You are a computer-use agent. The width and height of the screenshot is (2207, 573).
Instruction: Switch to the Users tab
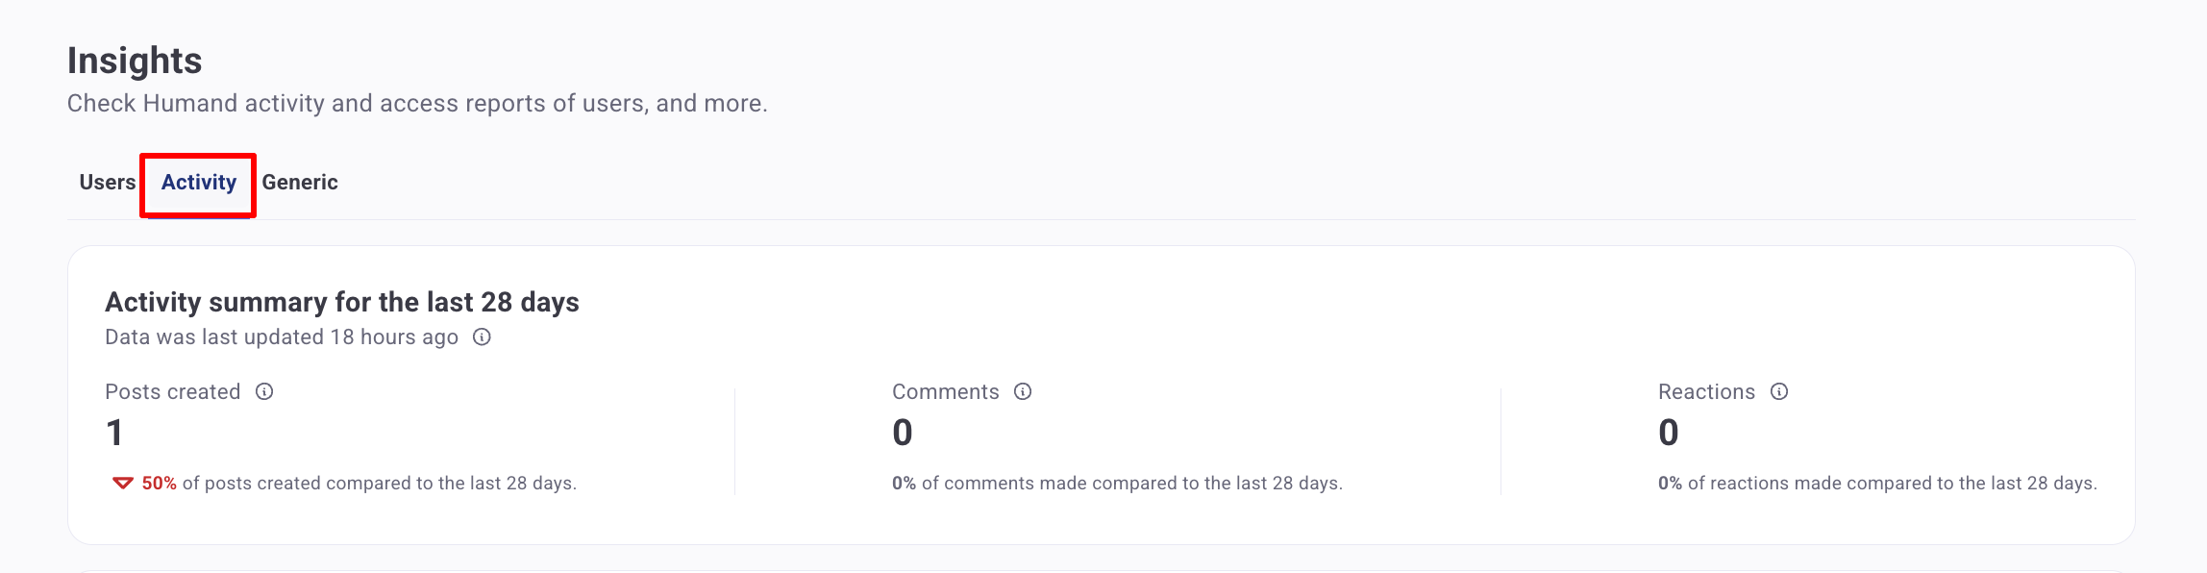pos(108,183)
